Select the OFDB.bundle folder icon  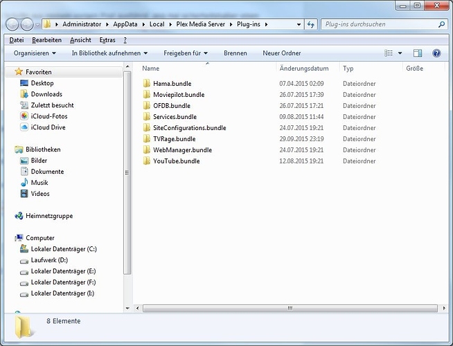pyautogui.click(x=146, y=105)
